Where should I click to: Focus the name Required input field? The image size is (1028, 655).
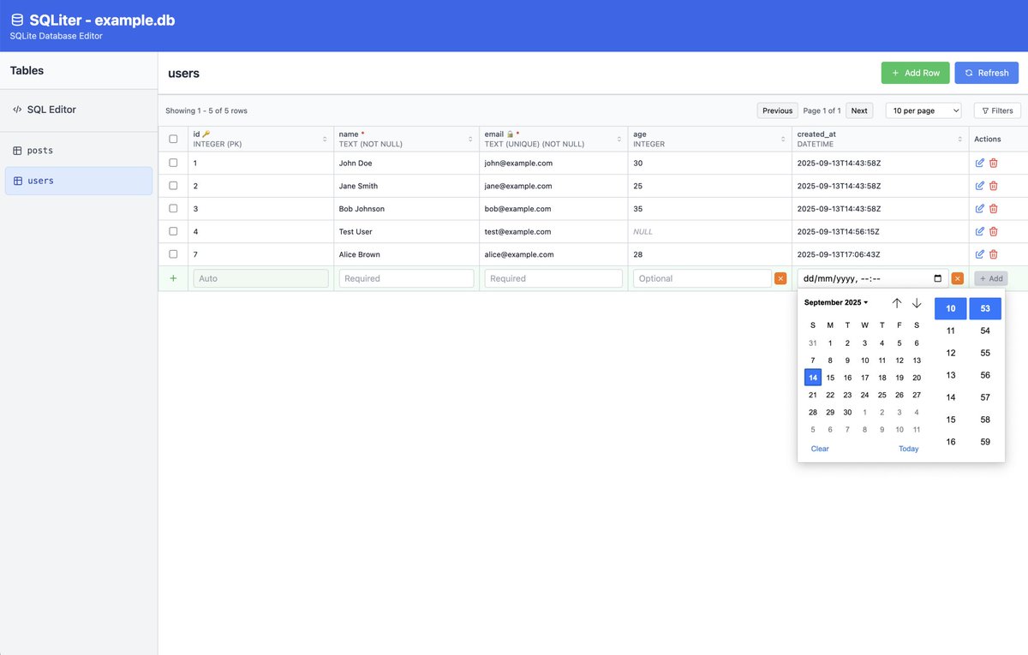tap(407, 278)
